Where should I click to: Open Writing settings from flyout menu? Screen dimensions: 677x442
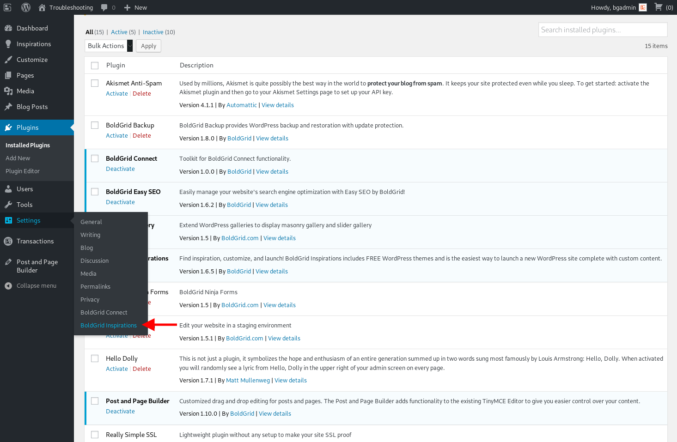(90, 235)
